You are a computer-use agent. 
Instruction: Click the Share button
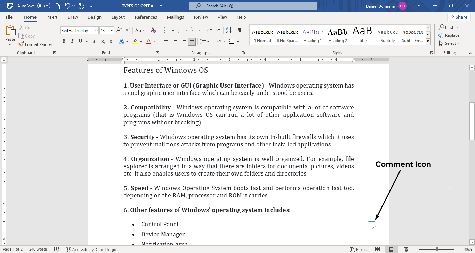(x=459, y=17)
